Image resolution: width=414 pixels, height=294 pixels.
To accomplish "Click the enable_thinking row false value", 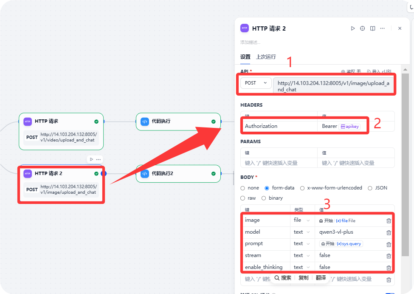I will pos(324,267).
